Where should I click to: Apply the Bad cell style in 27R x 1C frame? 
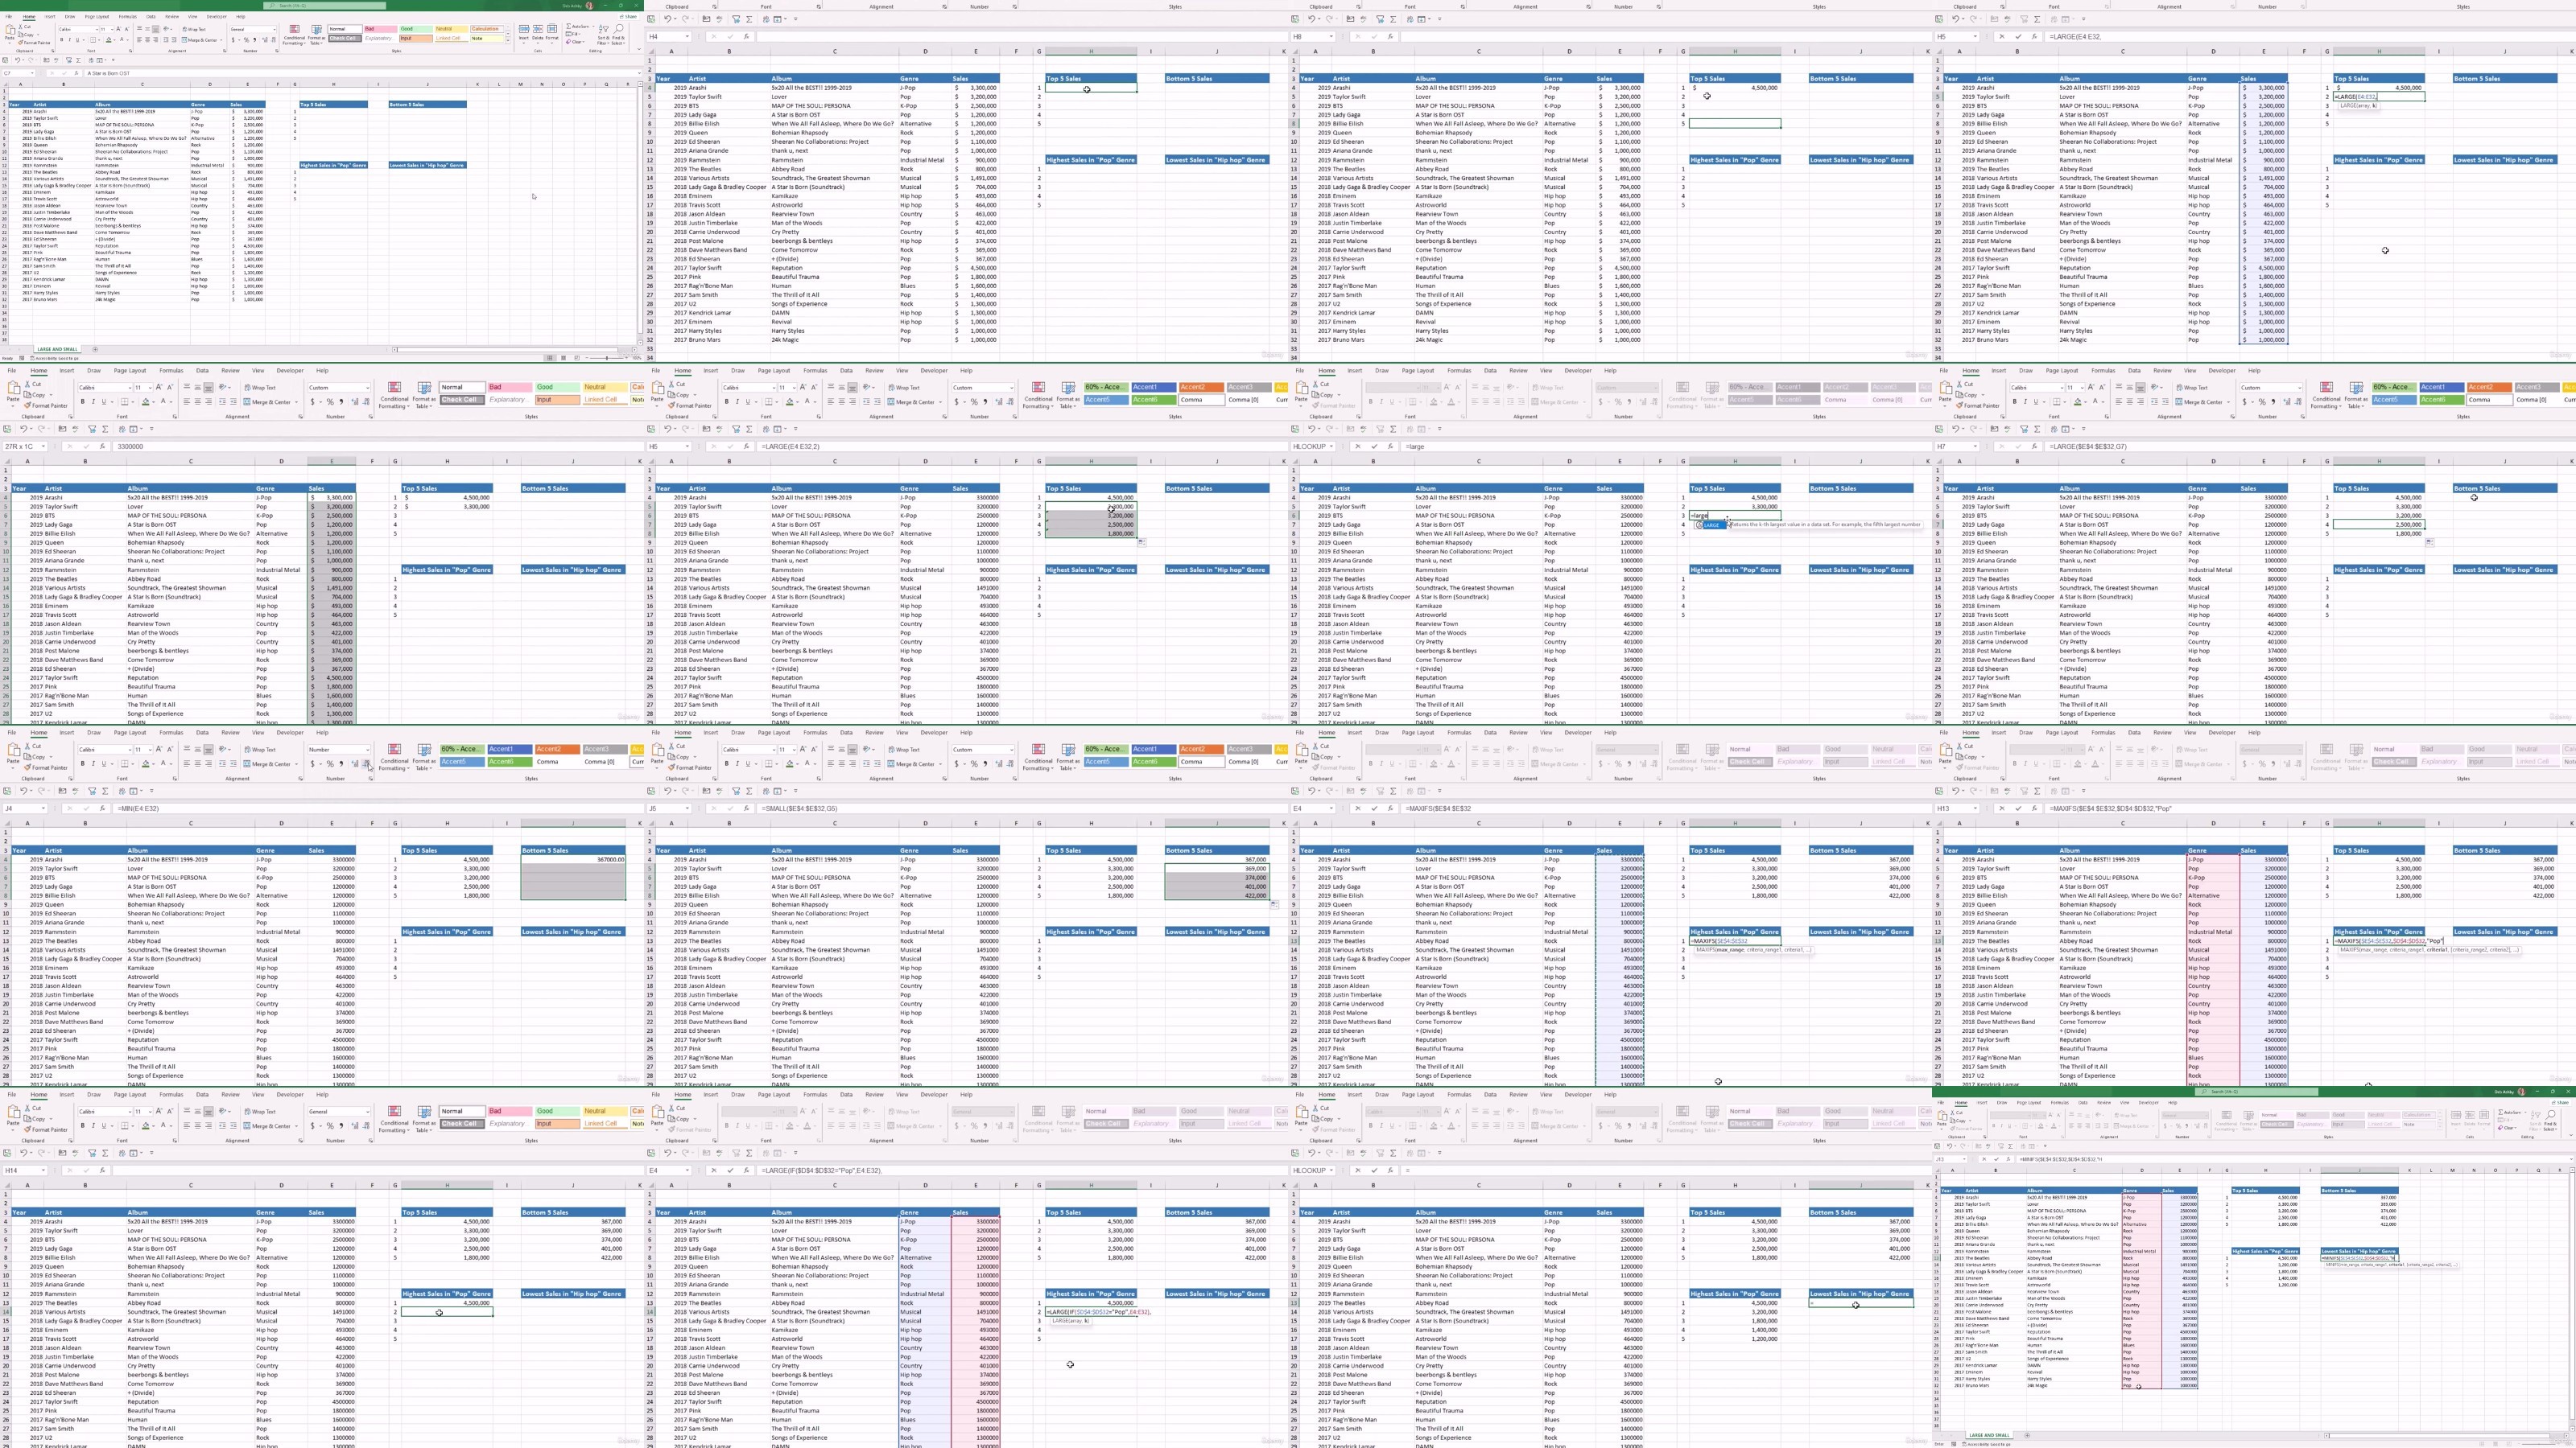[x=510, y=388]
